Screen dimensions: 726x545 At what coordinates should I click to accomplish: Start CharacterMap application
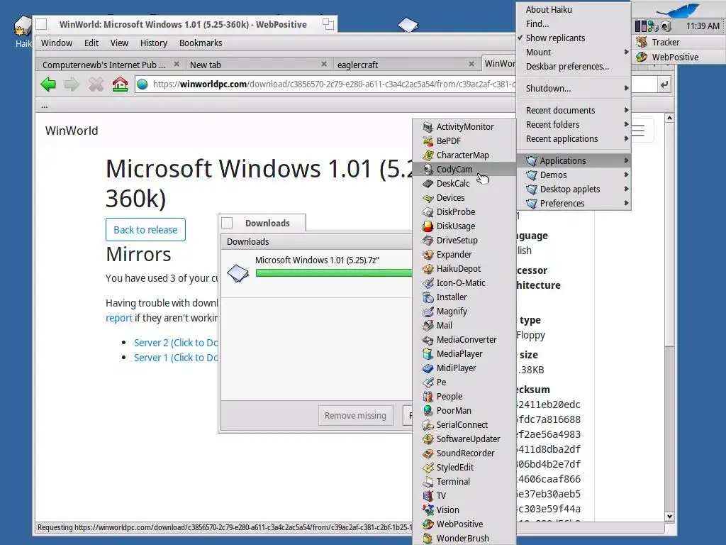tap(464, 155)
